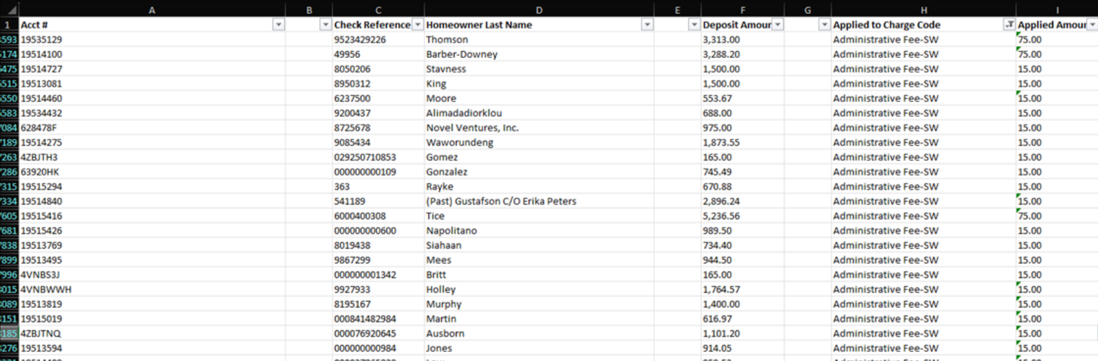Viewport: 1098px width, 361px height.
Task: Select applied amount 15.00 in King row
Action: [x=1057, y=84]
